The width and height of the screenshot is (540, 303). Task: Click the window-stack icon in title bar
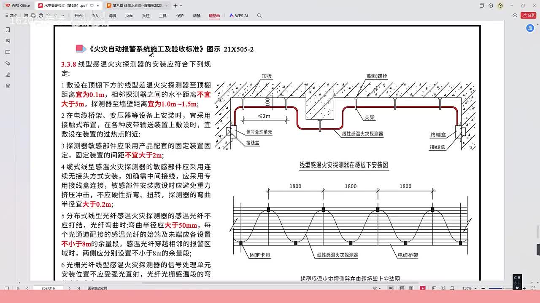tap(482, 5)
